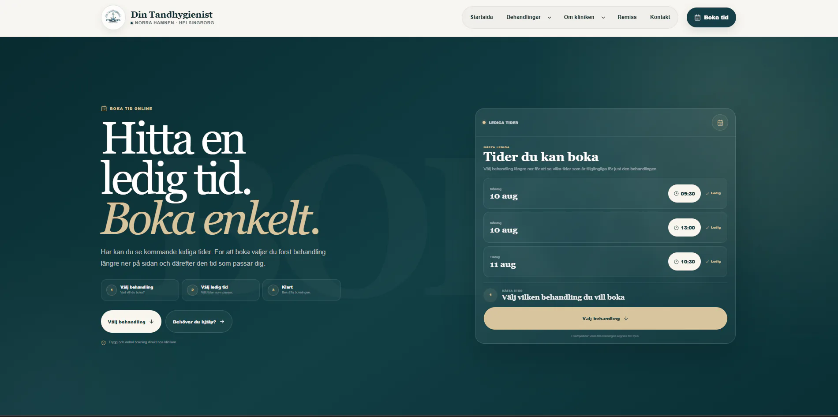This screenshot has width=838, height=417.
Task: Click the Din Tandhygienist site title
Action: tap(172, 15)
